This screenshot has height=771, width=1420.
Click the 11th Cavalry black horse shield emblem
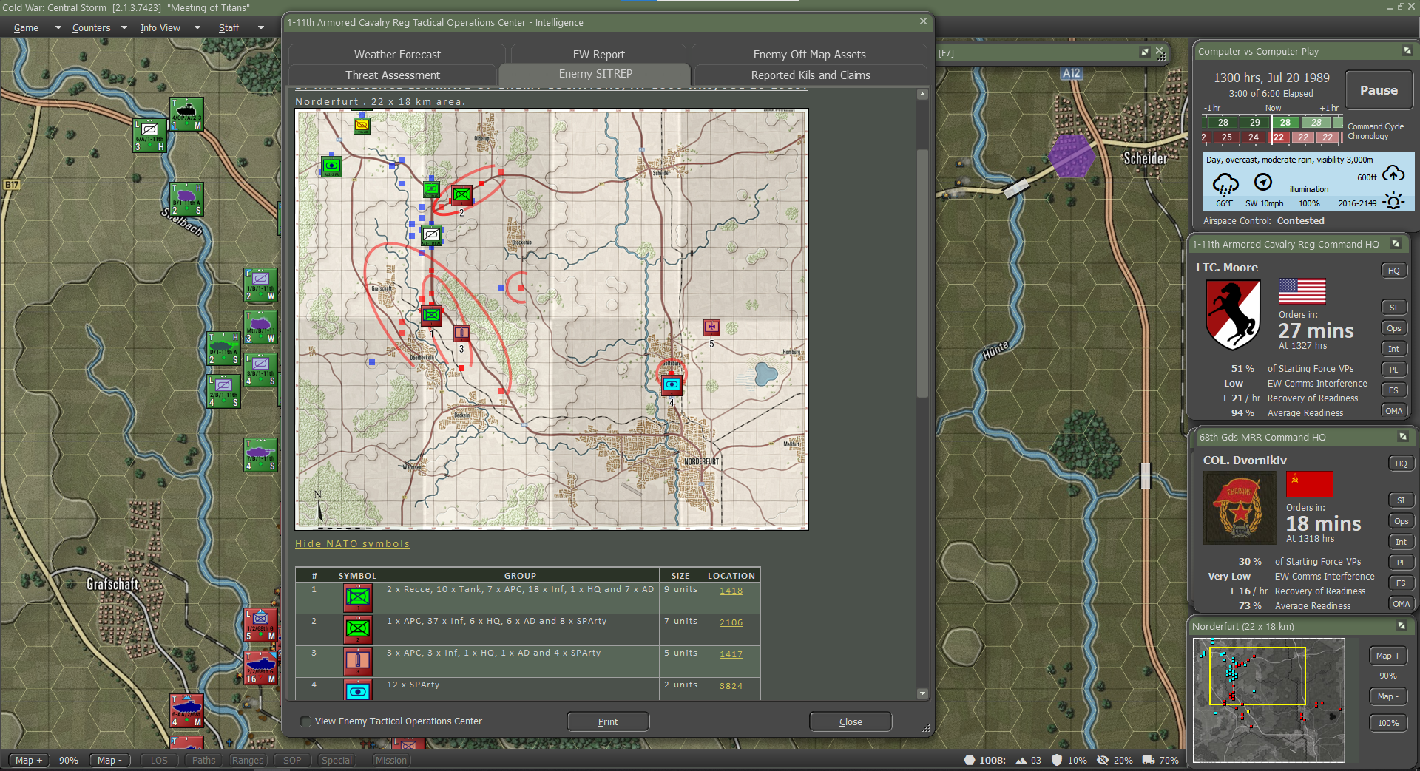1233,314
